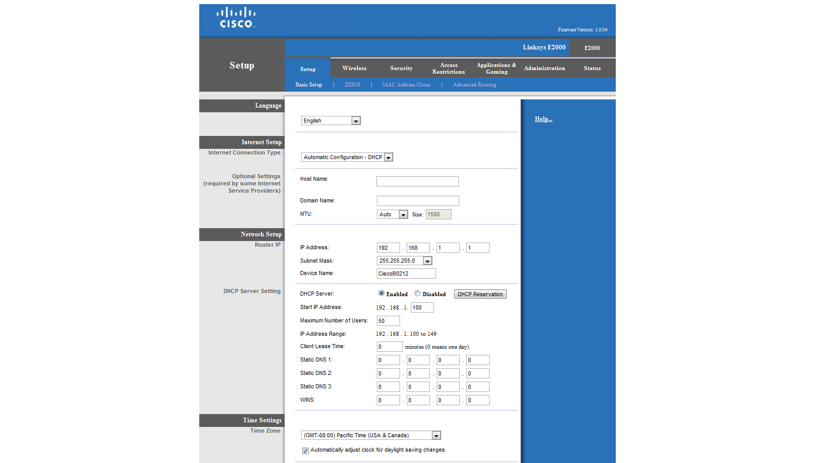The height and width of the screenshot is (463, 815).
Task: Click the Network Setup section header
Action: (241, 234)
